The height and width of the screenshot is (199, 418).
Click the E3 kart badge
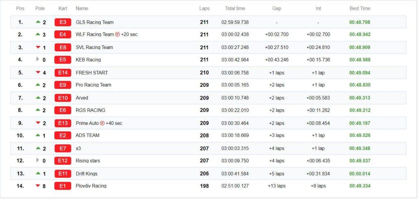coord(62,22)
